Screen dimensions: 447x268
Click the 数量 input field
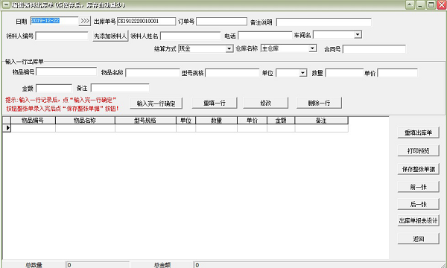(344, 73)
